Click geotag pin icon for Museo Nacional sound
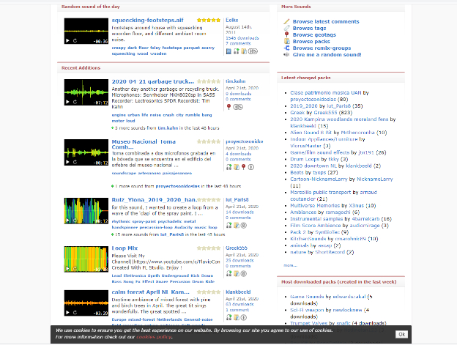Screen dimensions: 457x348 click(x=243, y=167)
